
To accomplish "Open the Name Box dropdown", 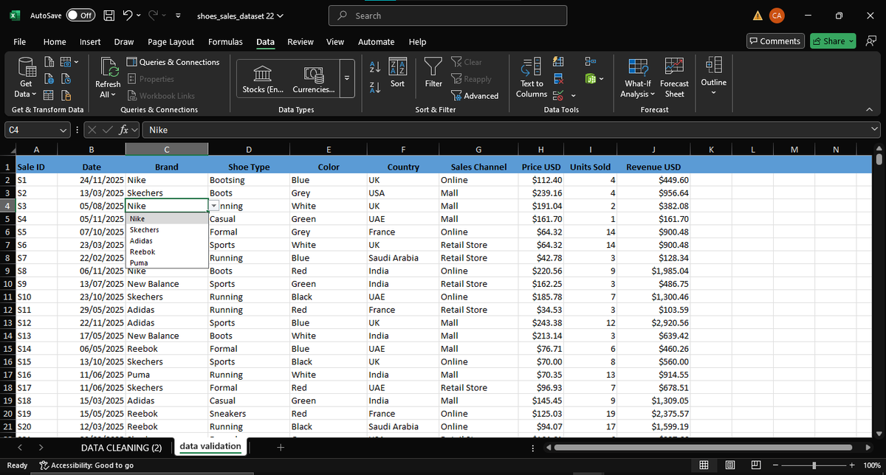I will pyautogui.click(x=63, y=130).
